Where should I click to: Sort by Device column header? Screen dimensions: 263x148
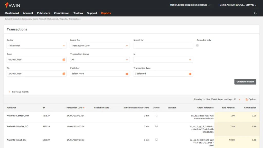coord(156,108)
